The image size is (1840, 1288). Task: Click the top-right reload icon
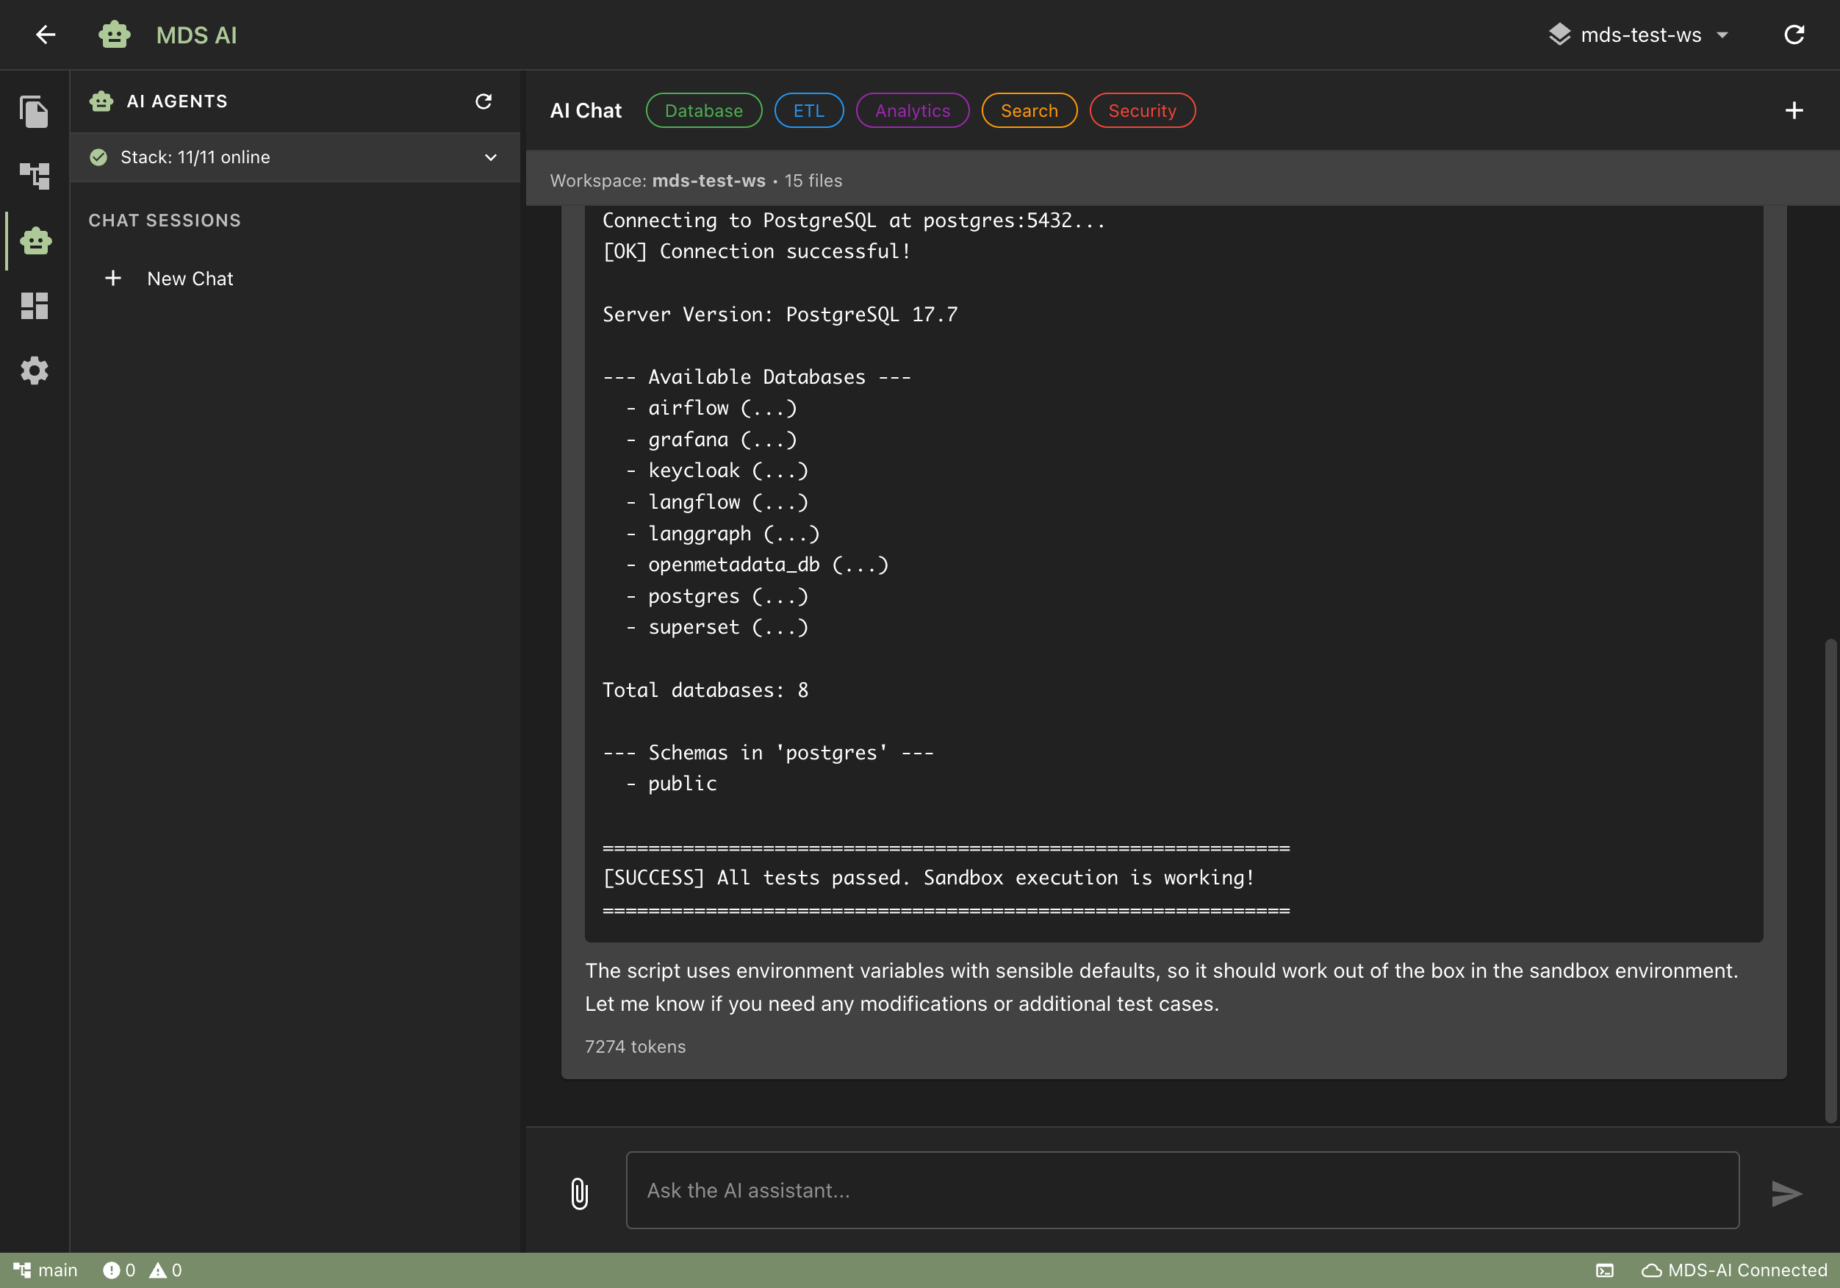tap(1794, 35)
